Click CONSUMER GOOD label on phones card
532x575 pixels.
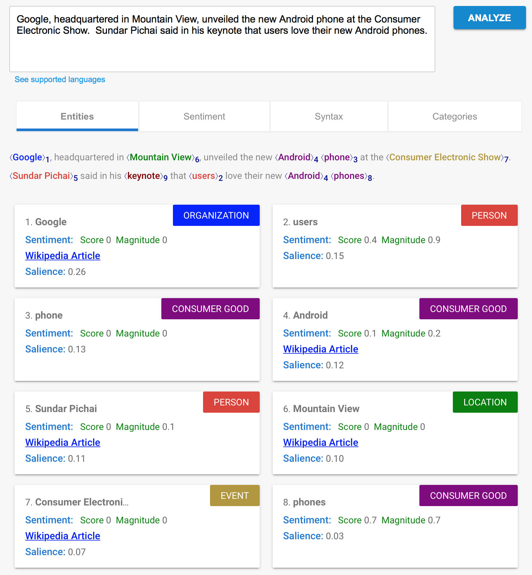(x=468, y=496)
